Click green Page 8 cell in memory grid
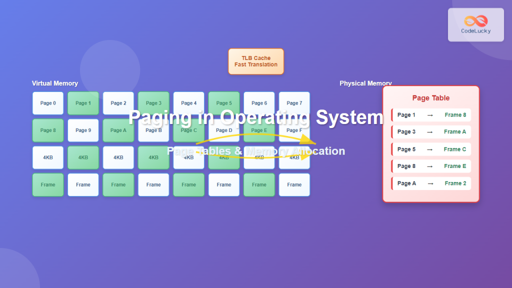Viewport: 512px width, 288px height. click(48, 130)
